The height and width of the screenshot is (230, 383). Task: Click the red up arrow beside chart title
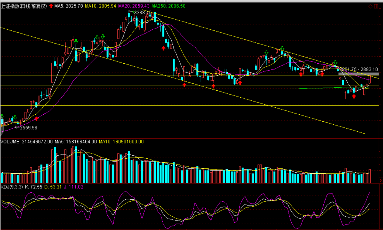coord(51,6)
